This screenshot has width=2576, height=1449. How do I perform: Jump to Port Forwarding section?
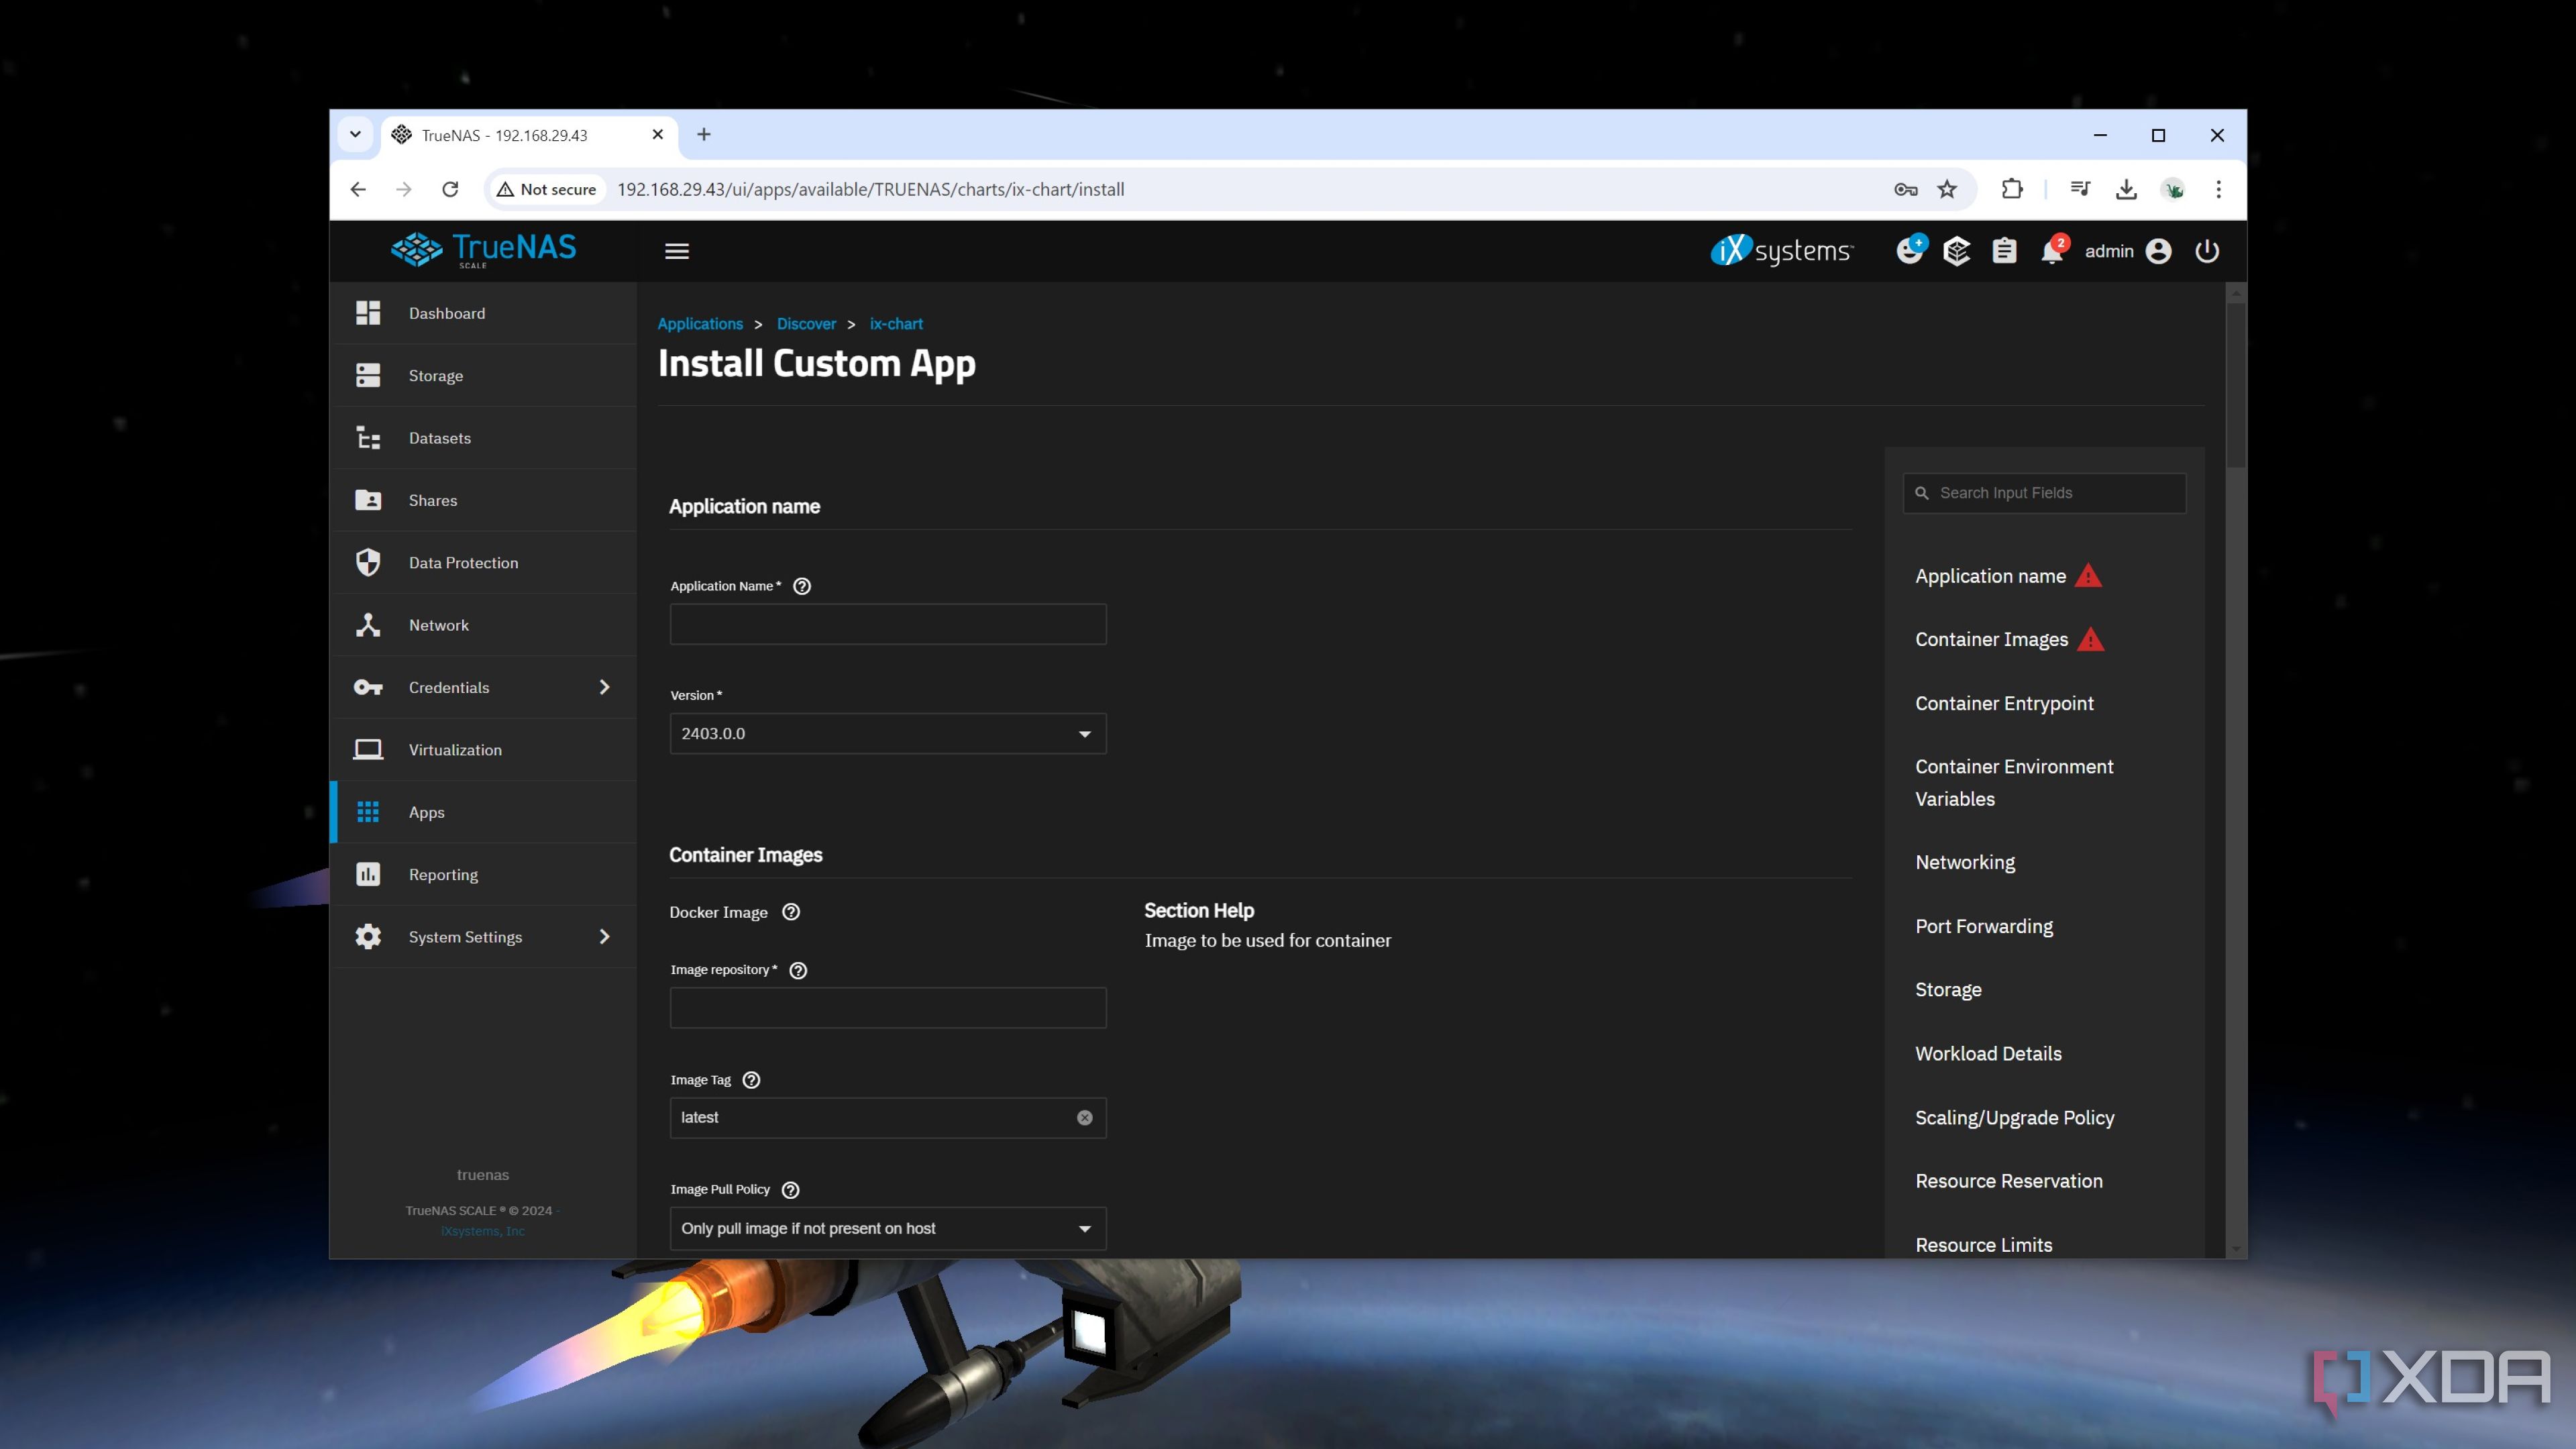1984,927
